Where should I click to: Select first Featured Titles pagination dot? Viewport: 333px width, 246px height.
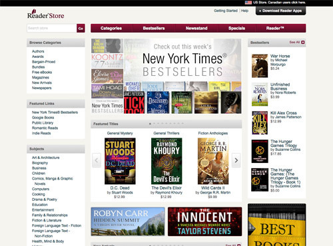(150, 124)
